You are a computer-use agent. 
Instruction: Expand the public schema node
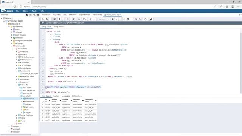click(14, 124)
